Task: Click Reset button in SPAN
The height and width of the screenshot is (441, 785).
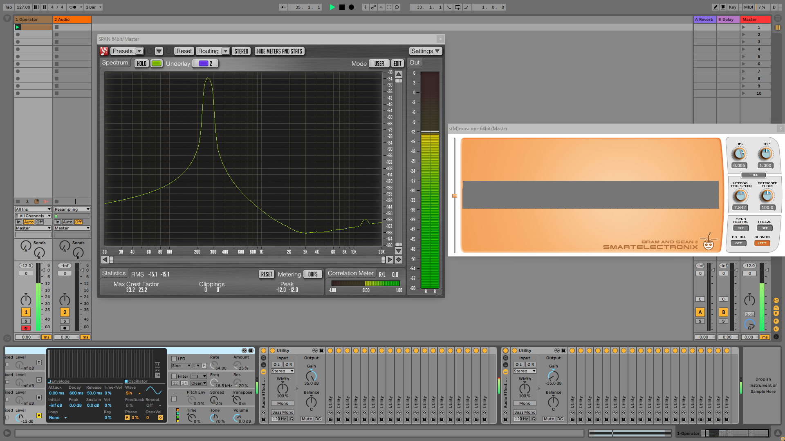Action: coord(184,51)
